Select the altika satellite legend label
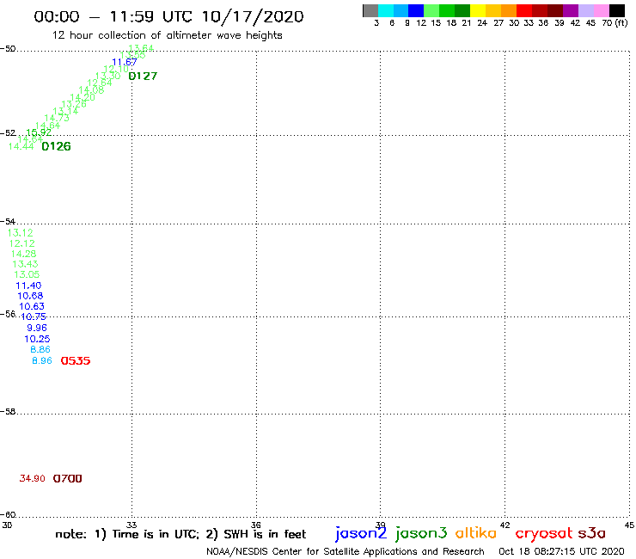 476,532
